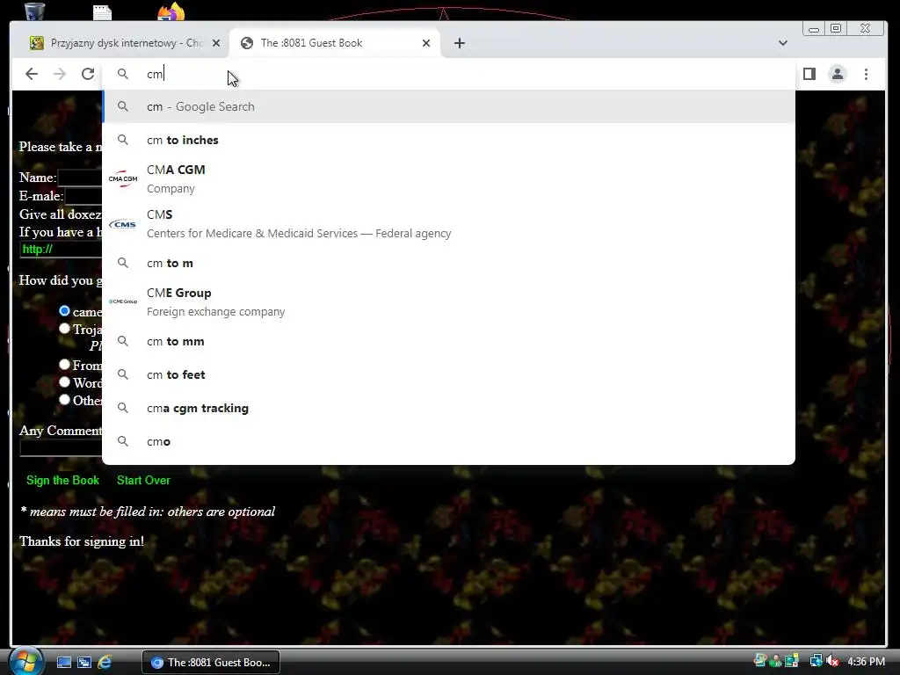Pick 'cm to mm' suggestion
This screenshot has height=675, width=900.
point(449,342)
